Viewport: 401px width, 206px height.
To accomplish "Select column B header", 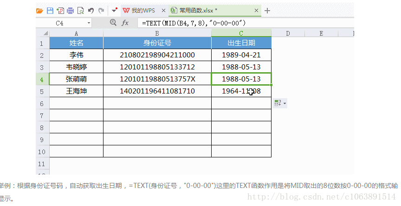I will point(157,33).
